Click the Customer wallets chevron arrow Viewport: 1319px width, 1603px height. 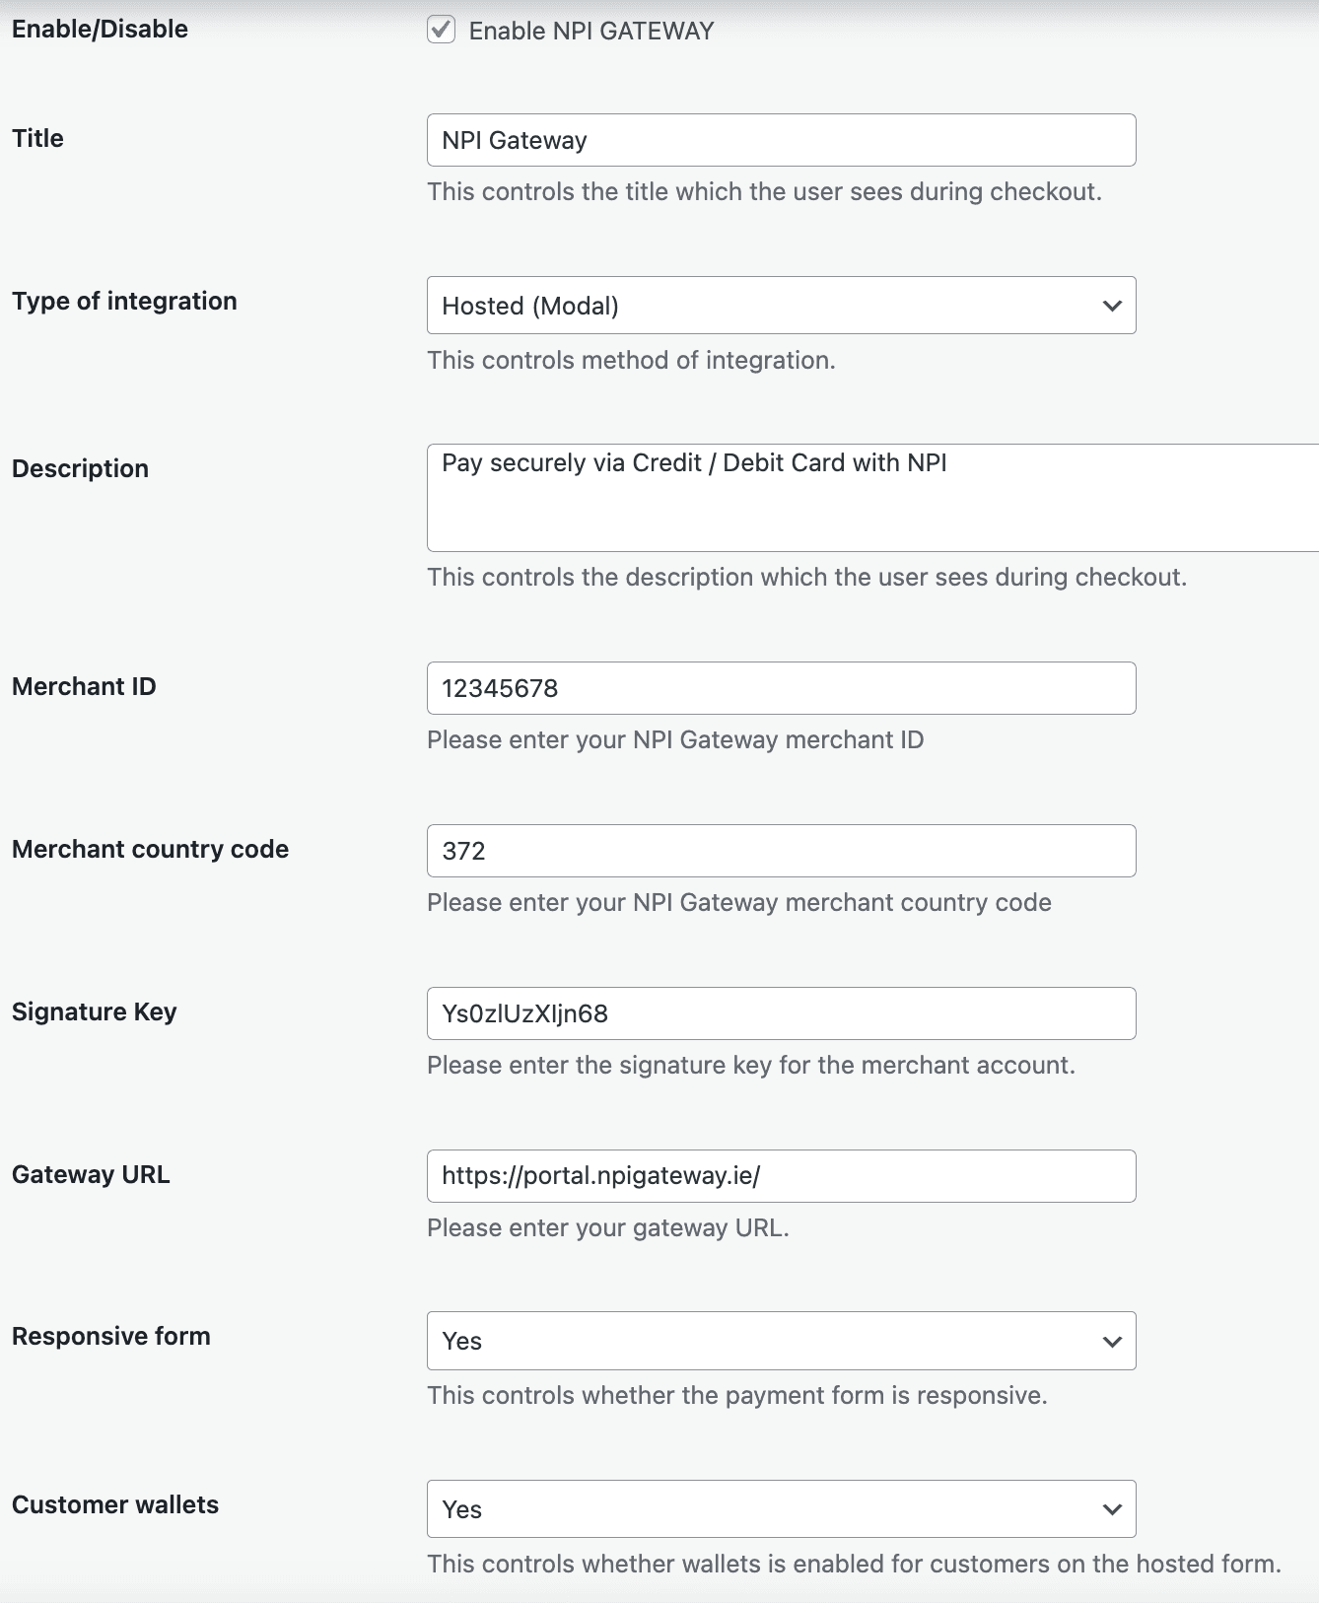tap(1111, 1509)
